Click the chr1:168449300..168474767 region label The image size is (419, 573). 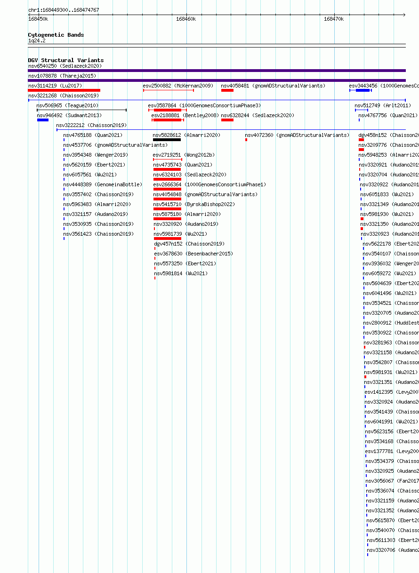(64, 10)
